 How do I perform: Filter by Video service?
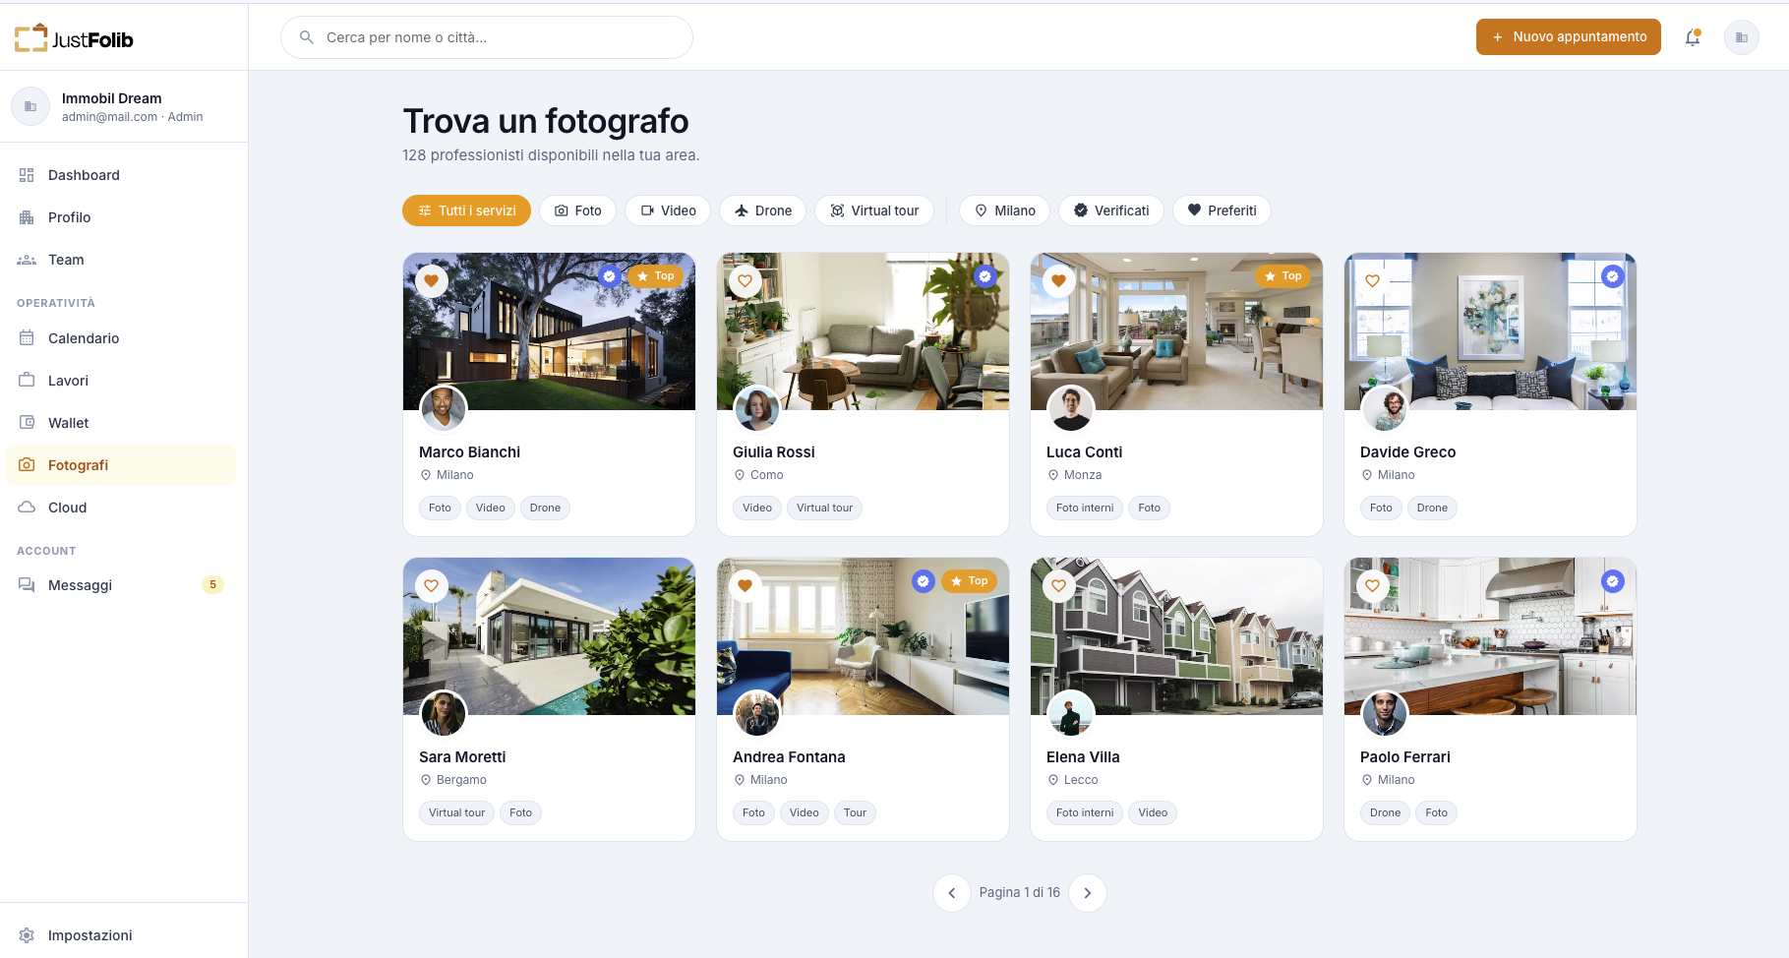coord(668,210)
